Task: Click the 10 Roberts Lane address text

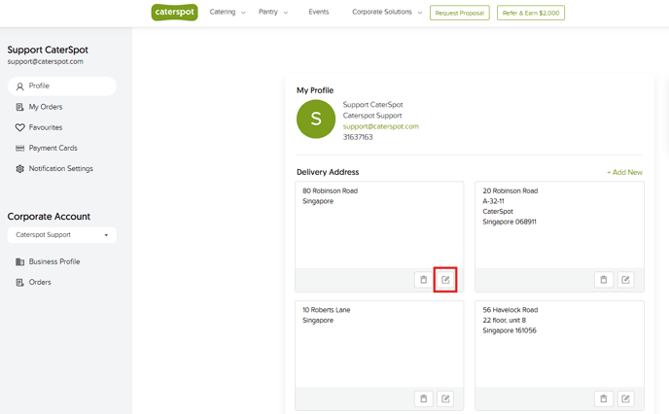Action: 327,310
